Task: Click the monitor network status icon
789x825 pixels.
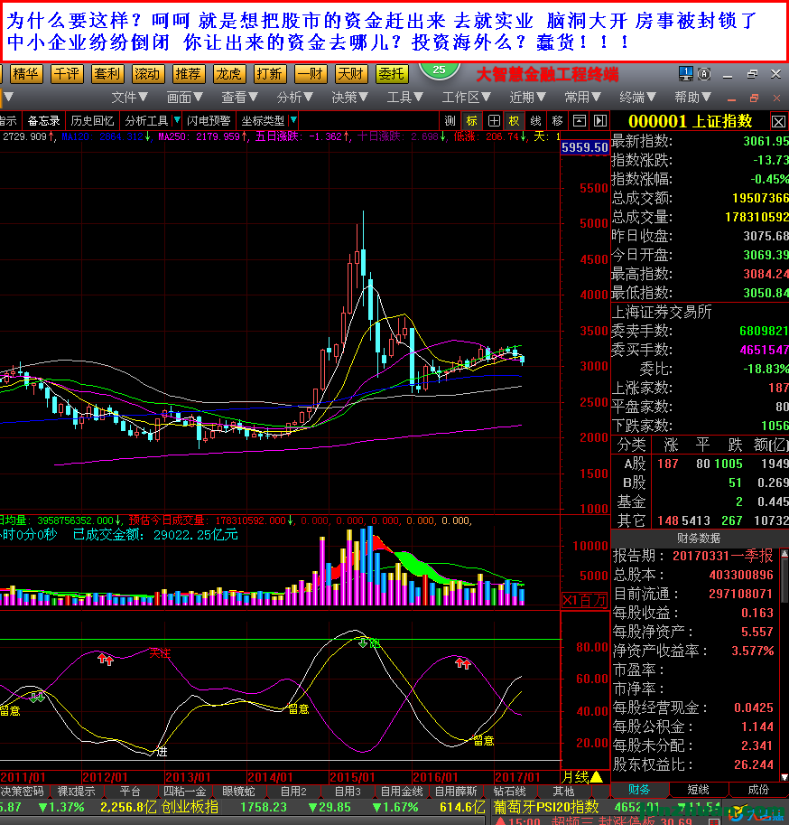Action: [x=685, y=74]
